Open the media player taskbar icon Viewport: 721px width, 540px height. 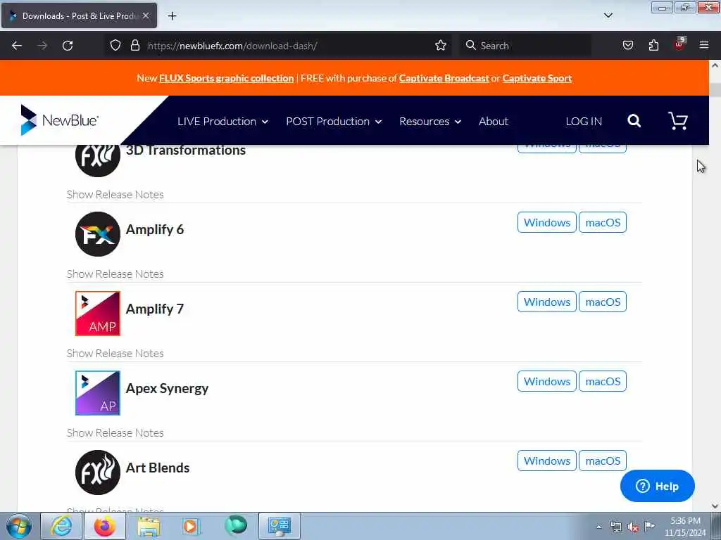190,526
